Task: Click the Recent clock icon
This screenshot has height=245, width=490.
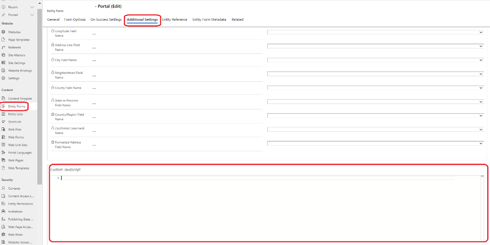Action: click(4, 7)
